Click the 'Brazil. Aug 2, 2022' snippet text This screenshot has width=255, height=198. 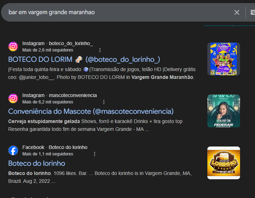(29, 181)
